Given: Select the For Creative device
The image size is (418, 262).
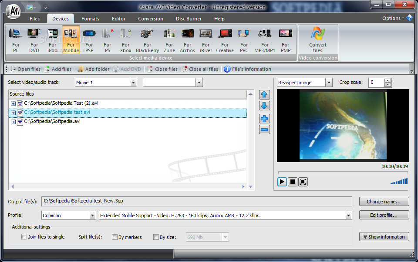Looking at the screenshot, I should [225, 40].
